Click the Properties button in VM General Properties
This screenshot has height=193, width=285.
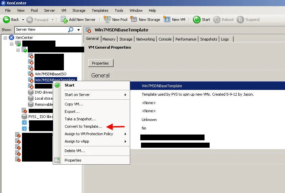[101, 63]
